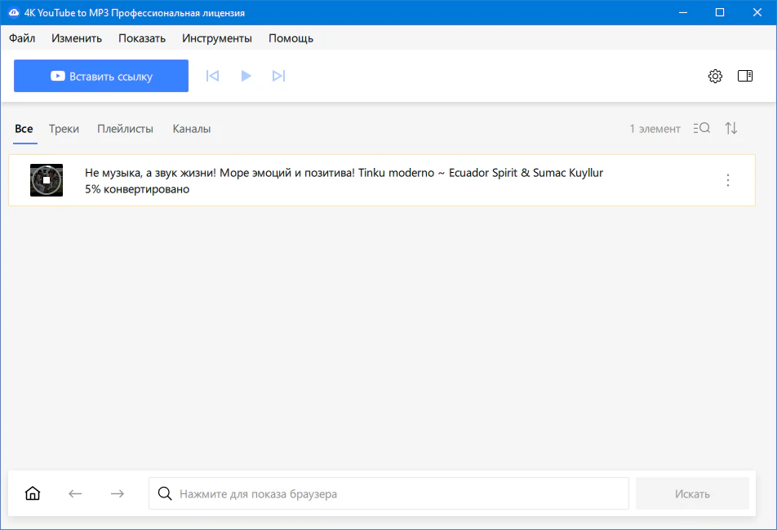Click the browser forward arrow
Screen dimensions: 777x530
tap(118, 493)
